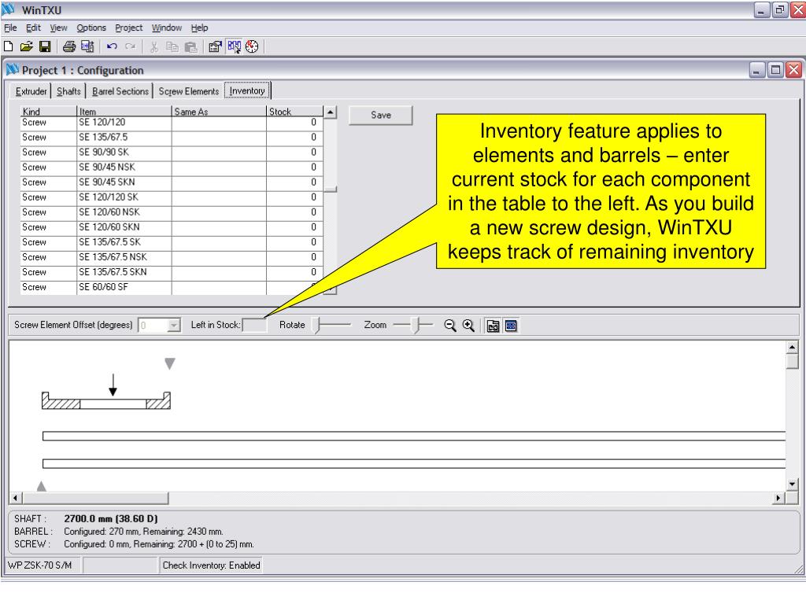Image resolution: width=806 pixels, height=604 pixels.
Task: Switch to the Shafts tab
Action: point(68,91)
